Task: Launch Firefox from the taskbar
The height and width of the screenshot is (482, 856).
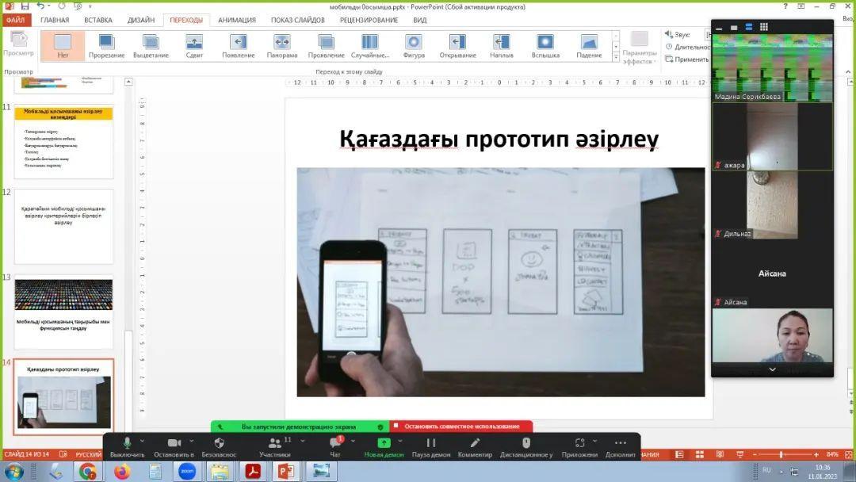Action: pos(122,471)
